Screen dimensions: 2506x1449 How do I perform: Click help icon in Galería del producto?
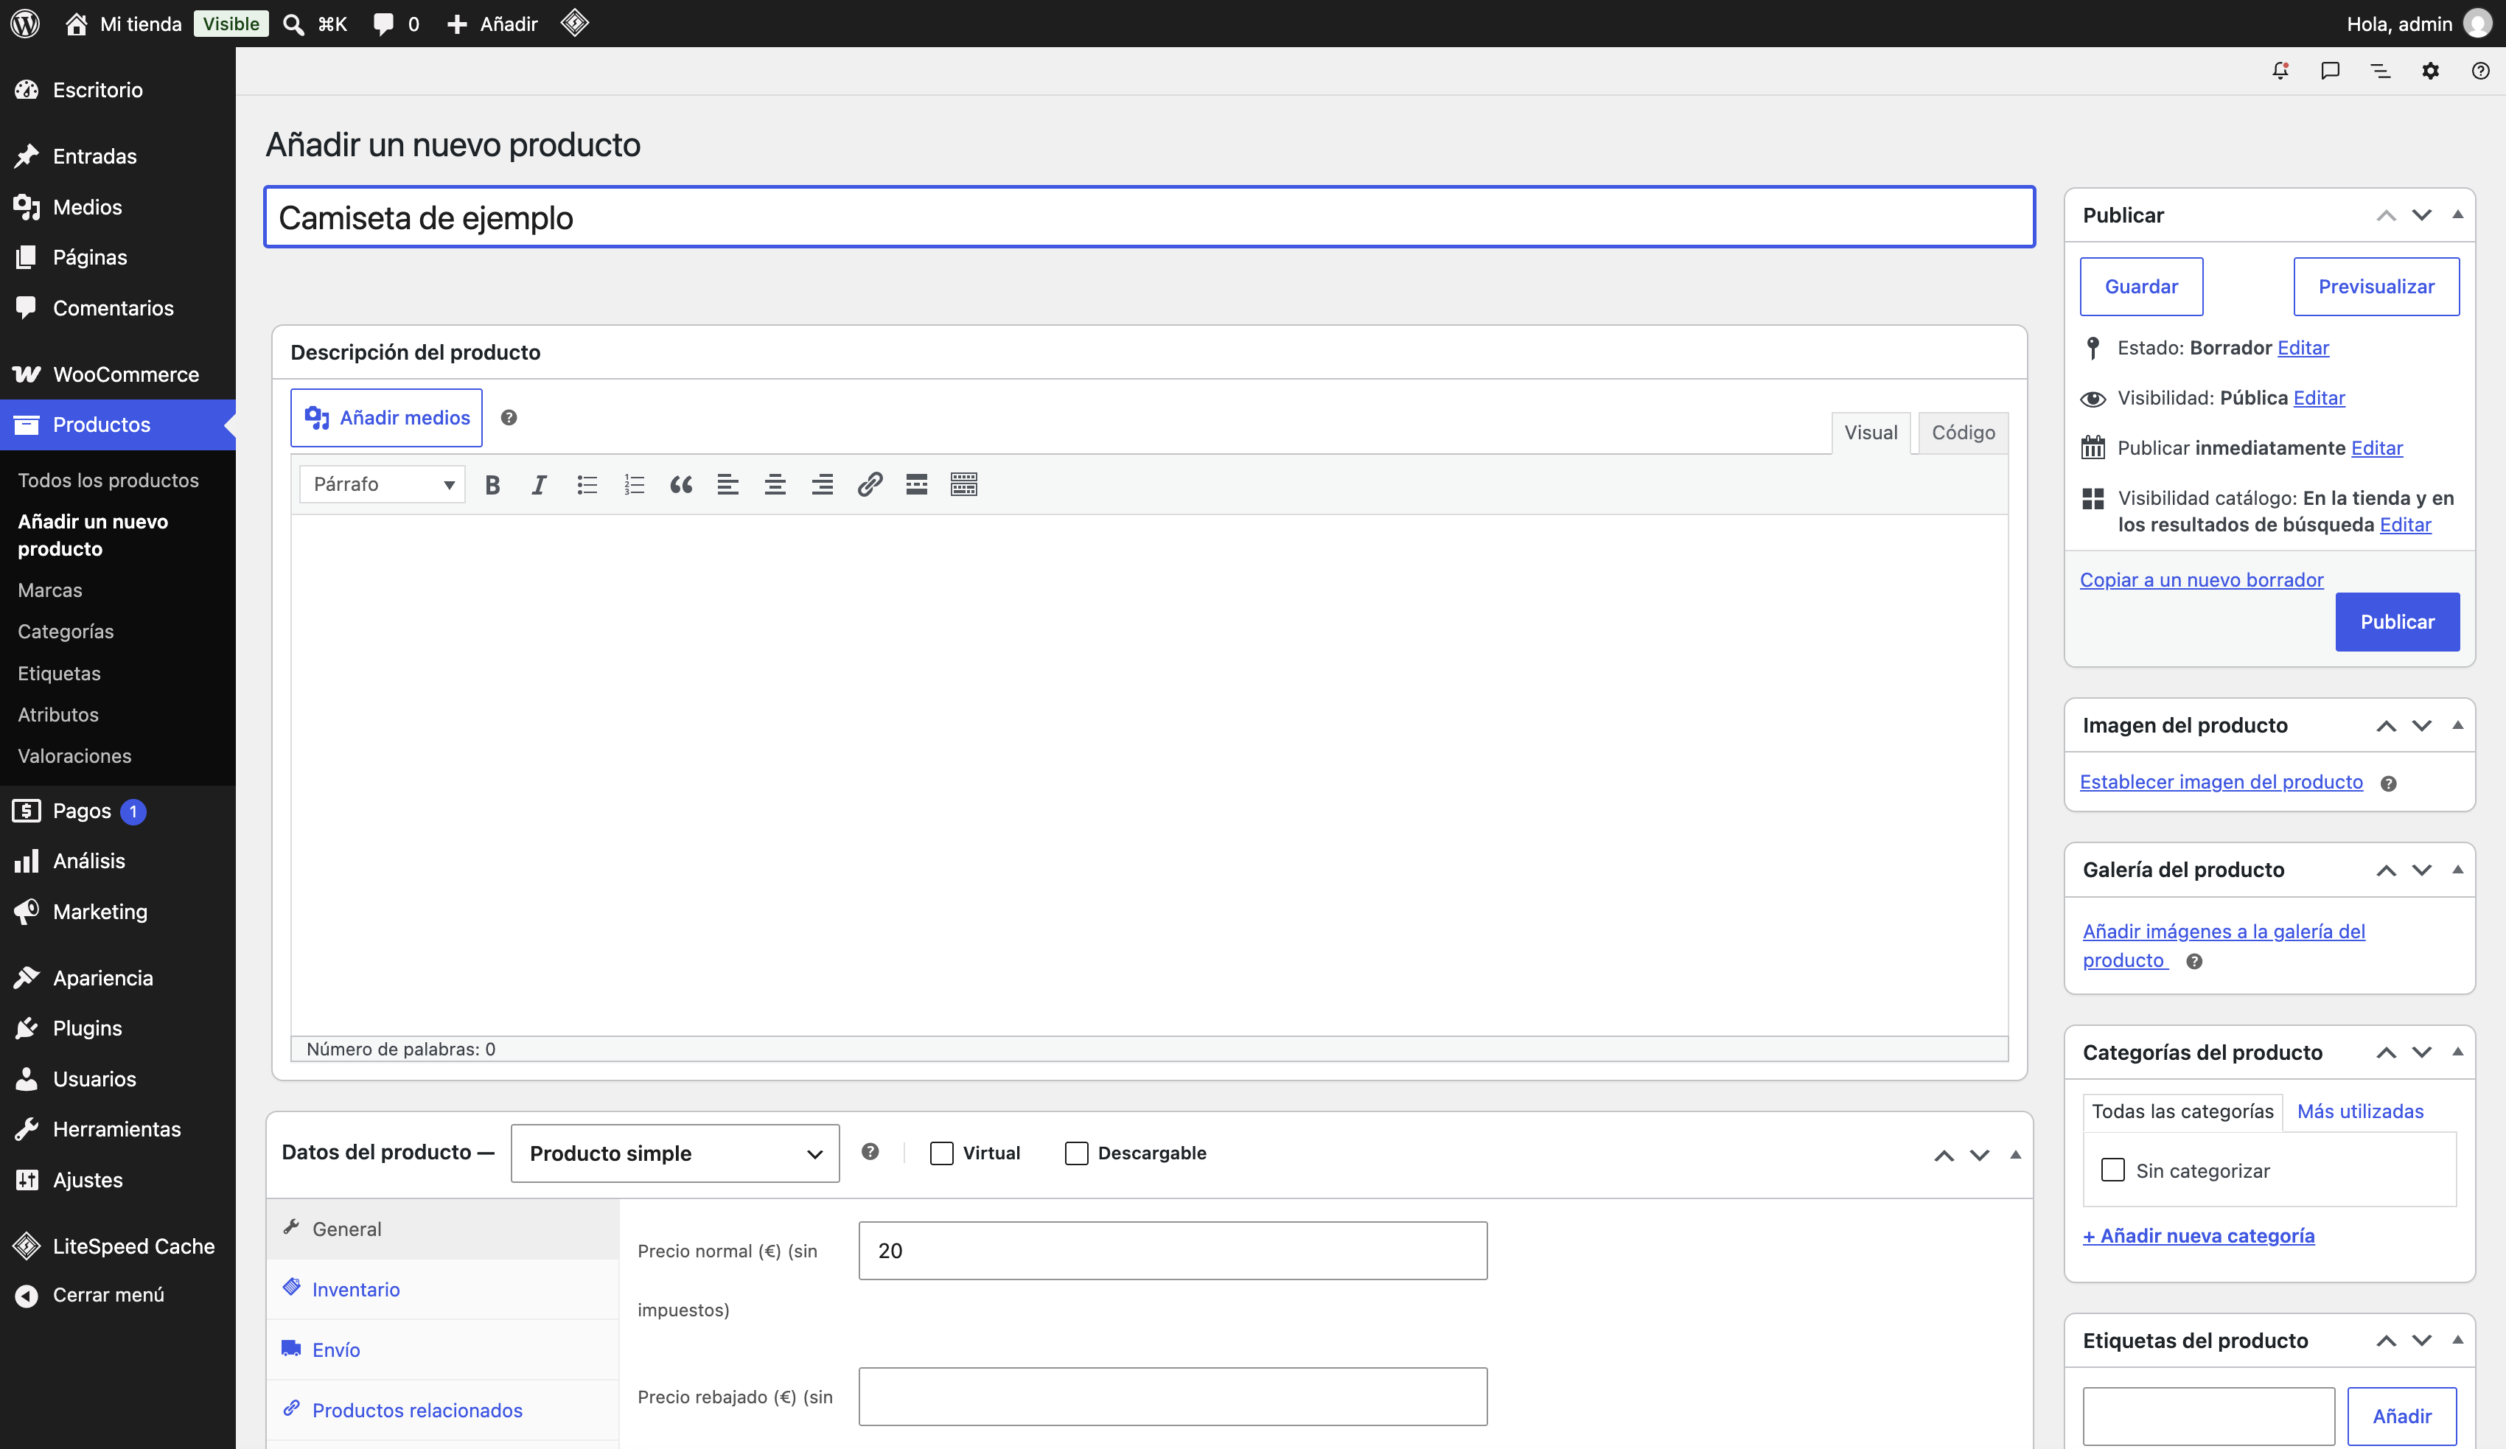tap(2193, 962)
